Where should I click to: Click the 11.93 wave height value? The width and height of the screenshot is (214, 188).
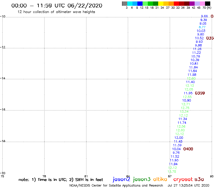click(174, 160)
